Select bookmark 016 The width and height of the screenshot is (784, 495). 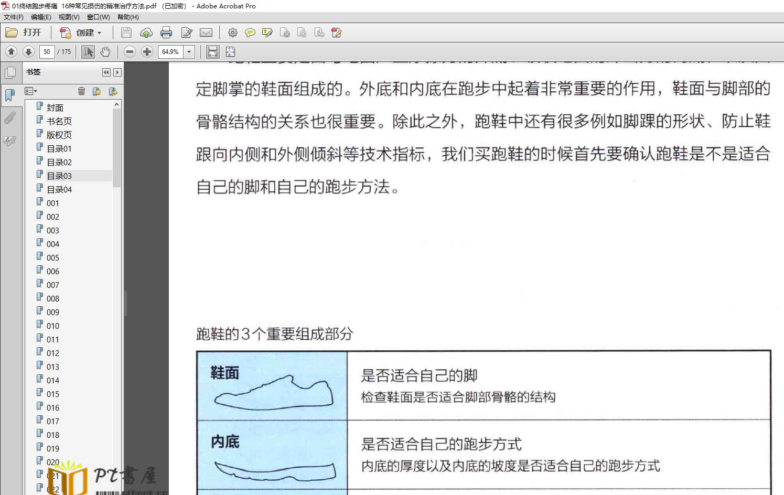(52, 407)
